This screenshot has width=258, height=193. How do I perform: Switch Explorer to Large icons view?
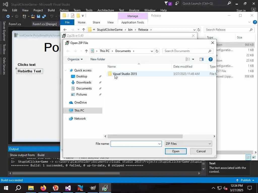click(x=254, y=157)
